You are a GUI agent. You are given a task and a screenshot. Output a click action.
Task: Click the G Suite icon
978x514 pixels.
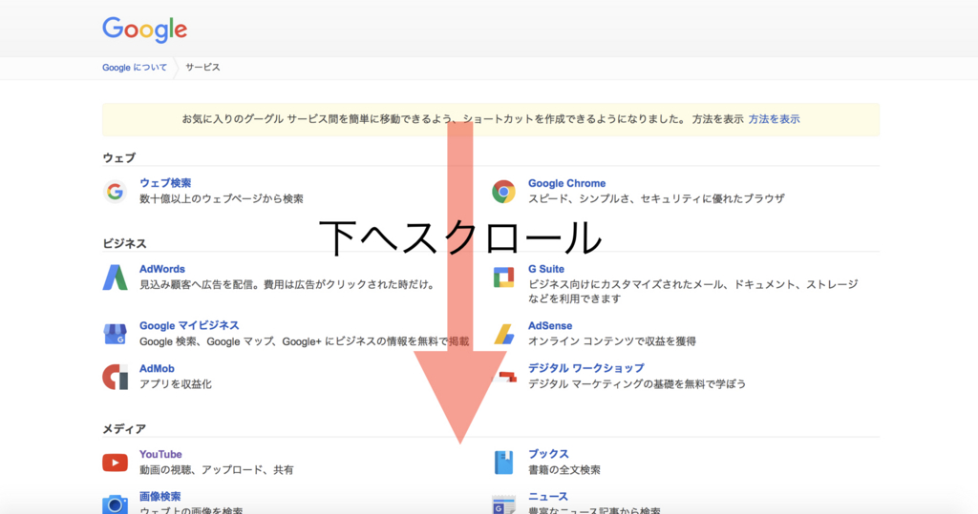(x=503, y=278)
